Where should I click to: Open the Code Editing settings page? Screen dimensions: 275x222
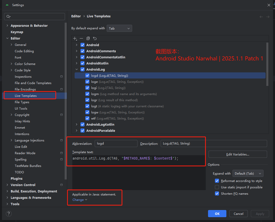(24, 51)
